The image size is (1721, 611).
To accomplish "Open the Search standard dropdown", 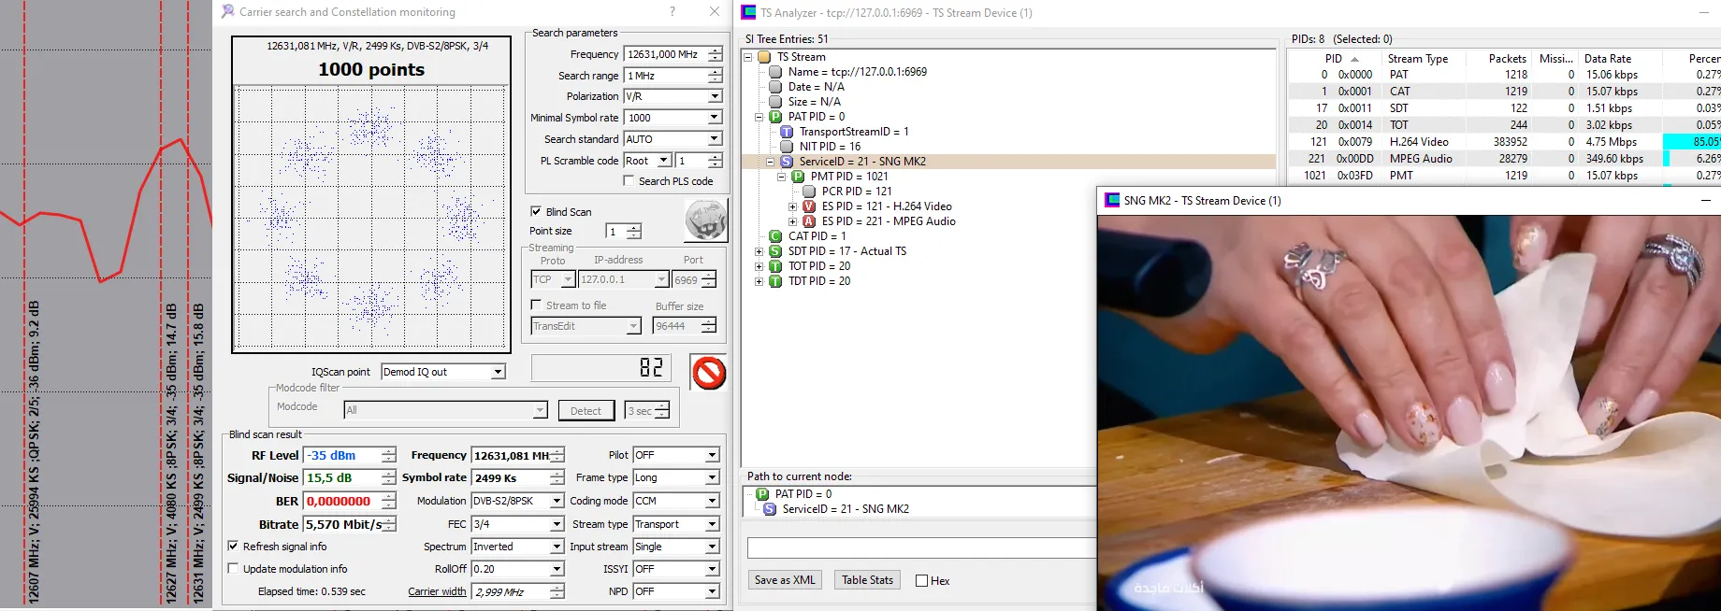I will pos(715,139).
